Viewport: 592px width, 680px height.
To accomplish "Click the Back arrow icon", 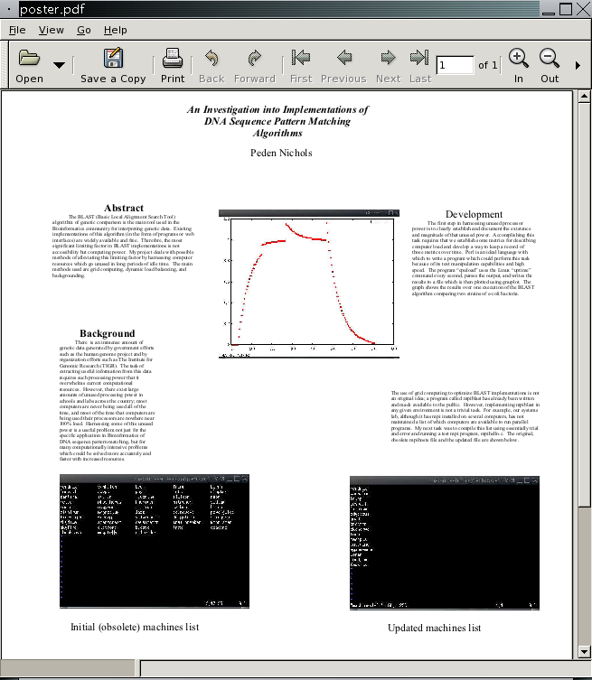I will (x=211, y=58).
